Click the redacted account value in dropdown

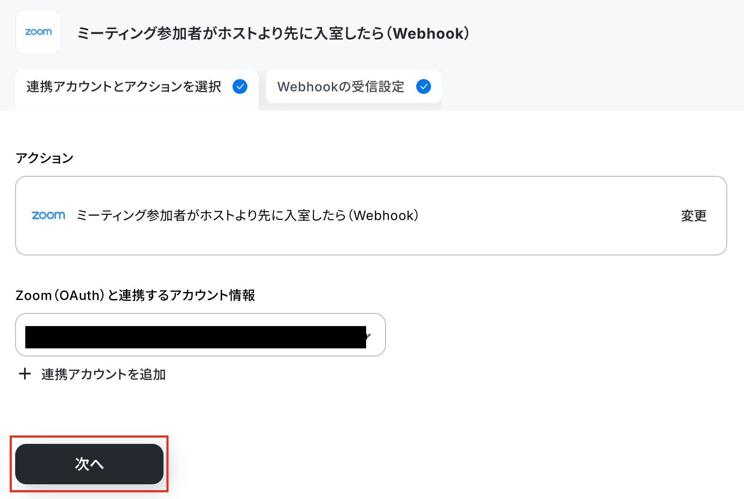(195, 337)
